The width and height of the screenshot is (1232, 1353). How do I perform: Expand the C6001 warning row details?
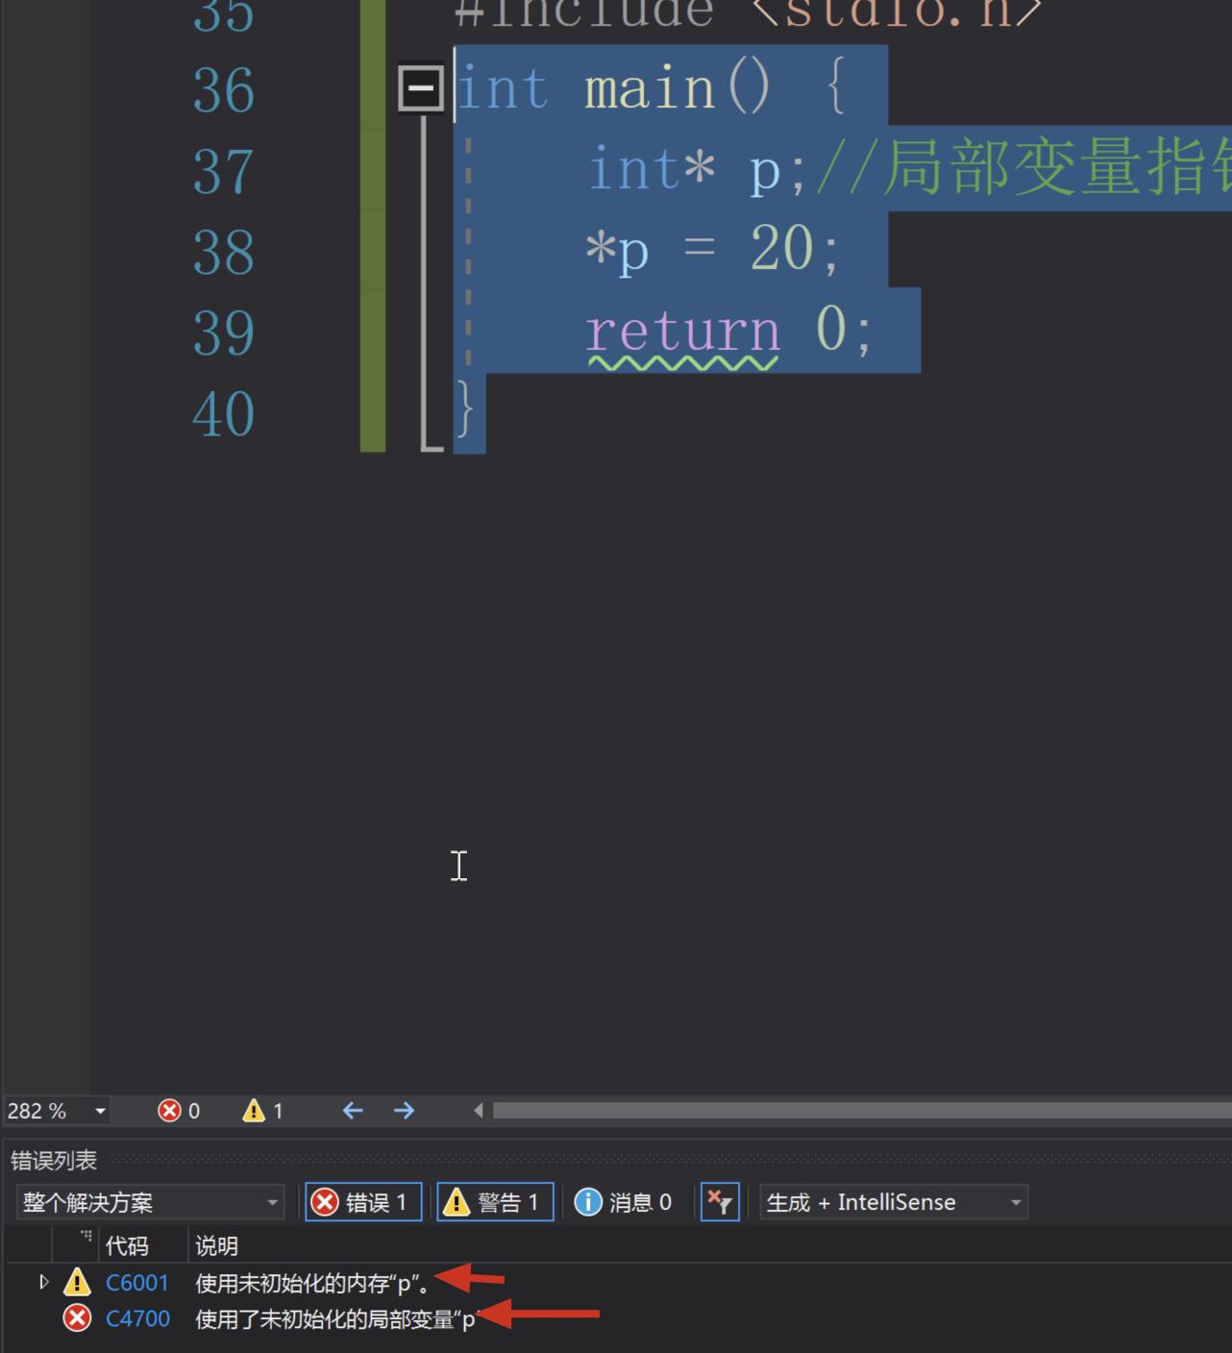(43, 1282)
